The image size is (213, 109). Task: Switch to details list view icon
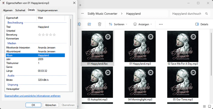tap(204, 106)
